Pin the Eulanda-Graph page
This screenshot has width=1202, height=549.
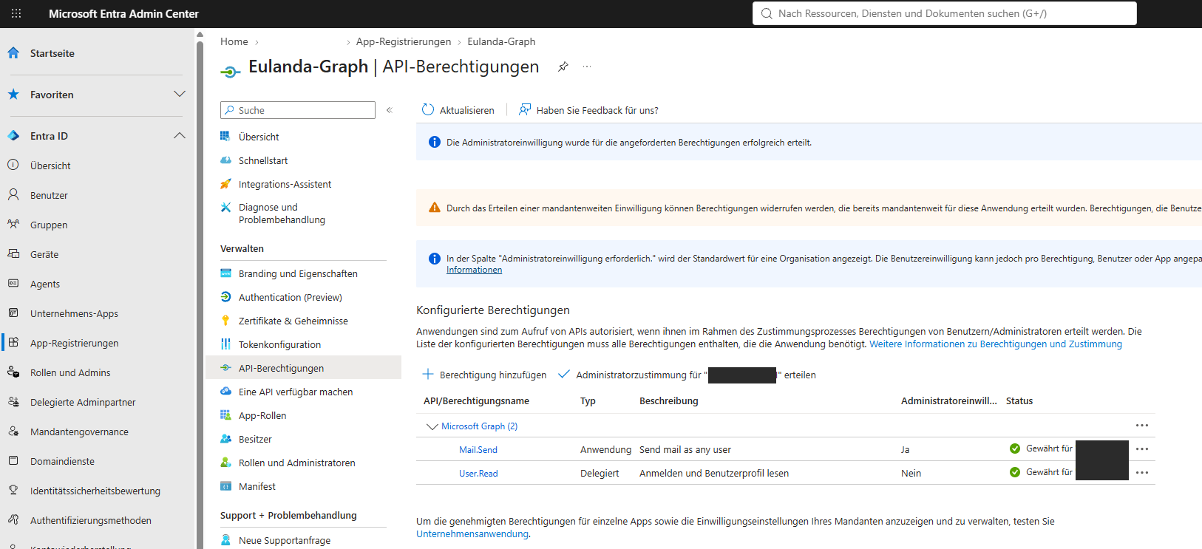click(563, 67)
